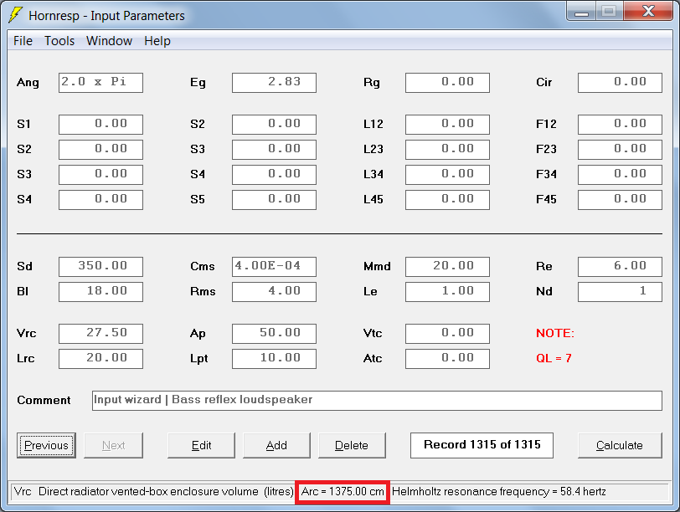Click the Record 1315 of 1315 box

pos(482,445)
